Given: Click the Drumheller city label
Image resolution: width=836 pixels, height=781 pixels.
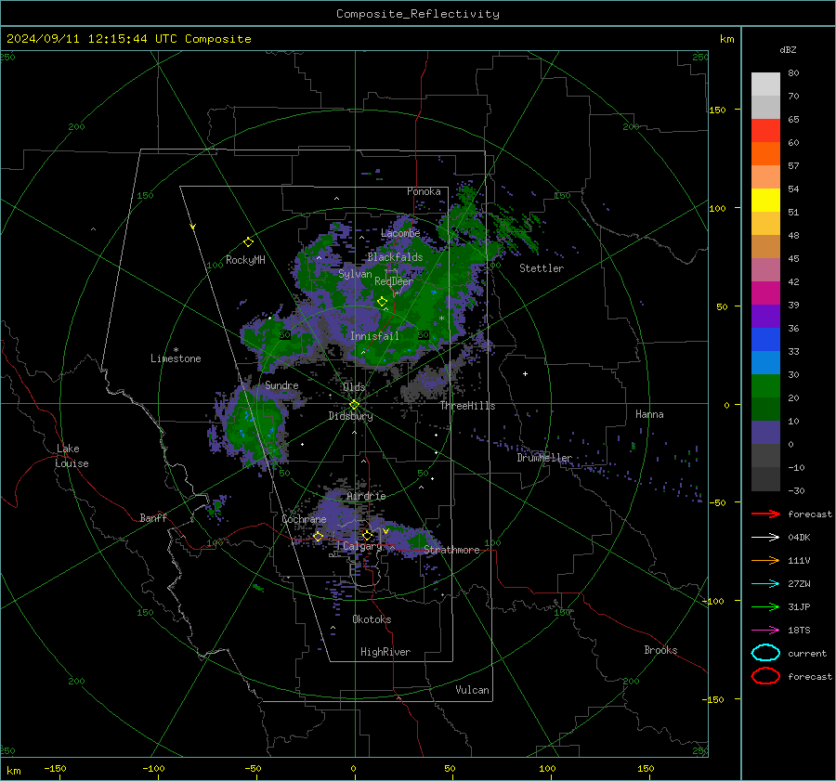Looking at the screenshot, I should (x=544, y=458).
